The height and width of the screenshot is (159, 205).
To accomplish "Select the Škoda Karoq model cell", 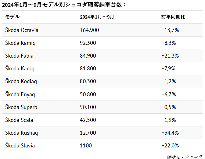I will (x=20, y=69).
